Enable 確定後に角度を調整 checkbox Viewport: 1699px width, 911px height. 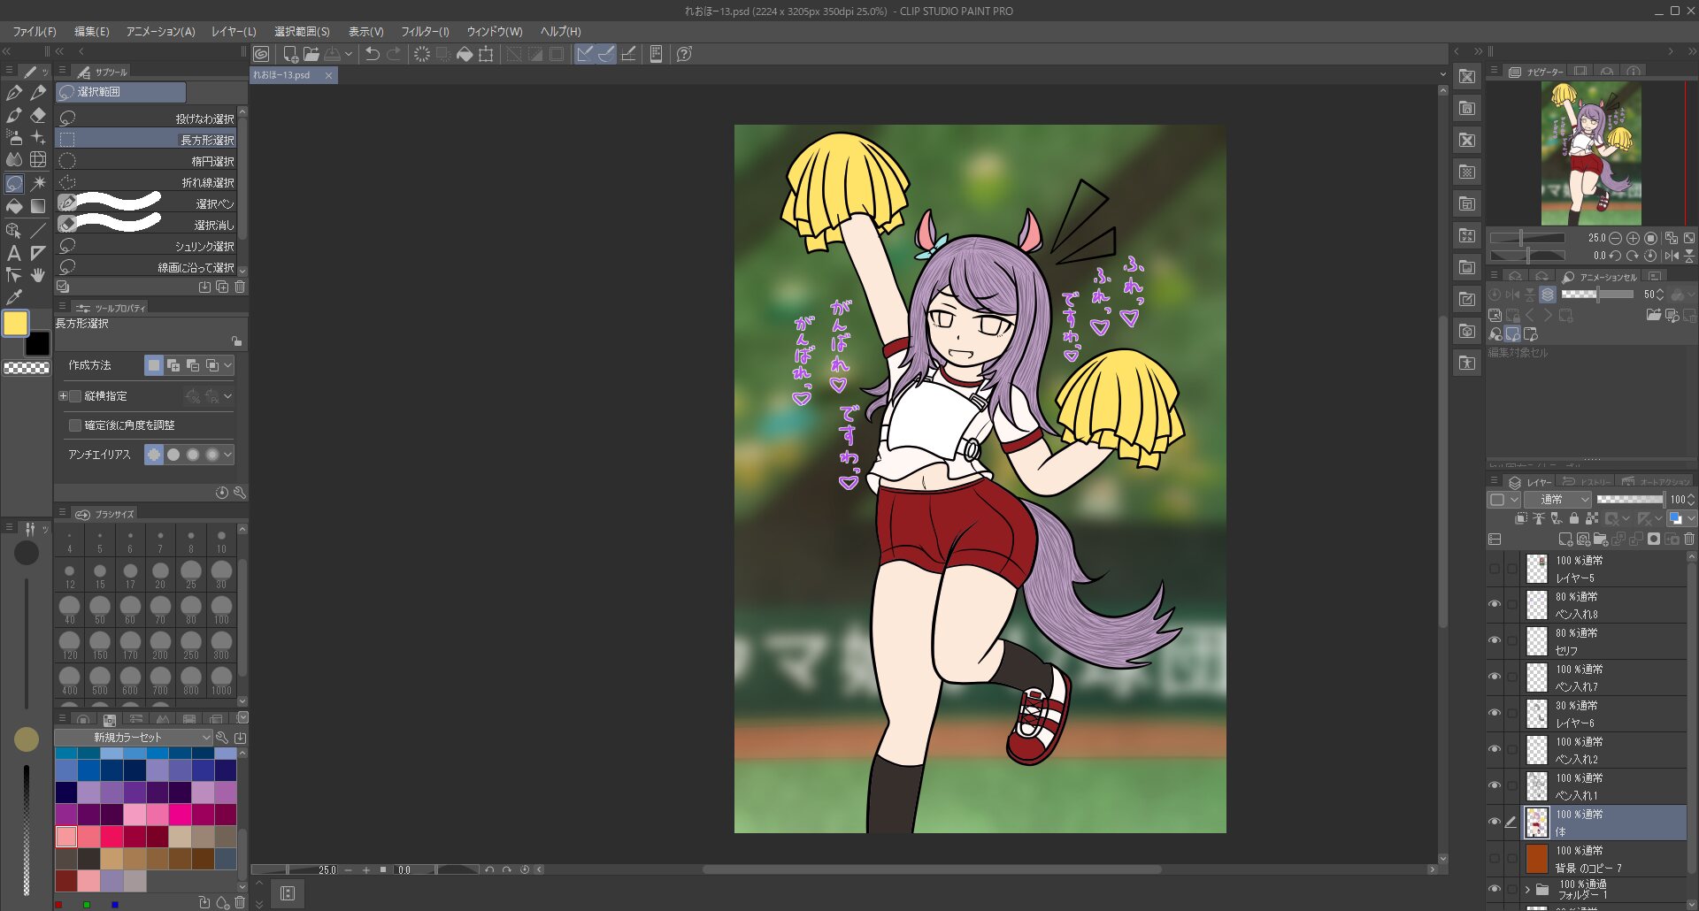pos(75,425)
